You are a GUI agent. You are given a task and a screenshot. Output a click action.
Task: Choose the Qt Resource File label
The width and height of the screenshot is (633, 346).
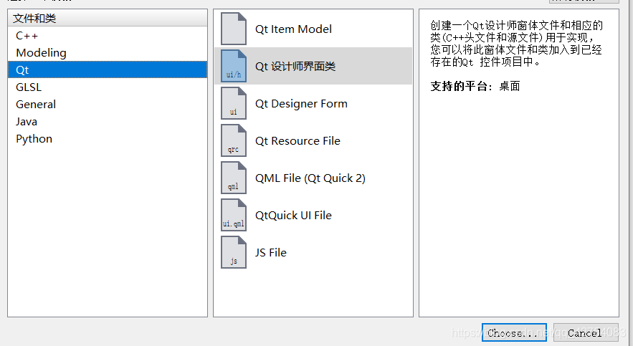coord(298,140)
